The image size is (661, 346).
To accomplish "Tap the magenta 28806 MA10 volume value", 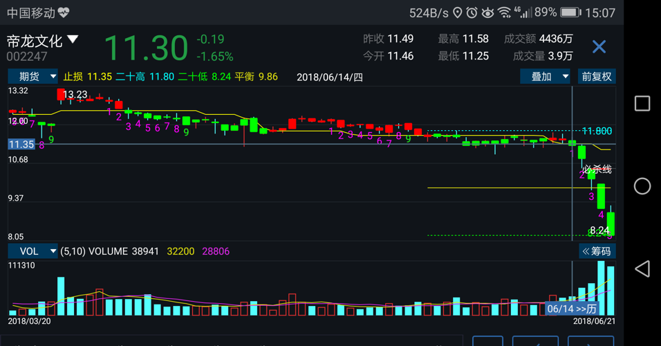I will pyautogui.click(x=216, y=251).
